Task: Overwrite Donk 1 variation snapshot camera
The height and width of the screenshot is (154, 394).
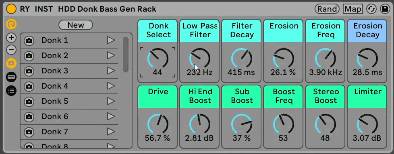Action: click(29, 41)
